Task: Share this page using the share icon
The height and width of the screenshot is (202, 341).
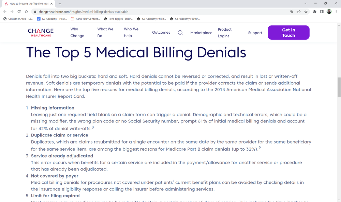Action: point(299,11)
